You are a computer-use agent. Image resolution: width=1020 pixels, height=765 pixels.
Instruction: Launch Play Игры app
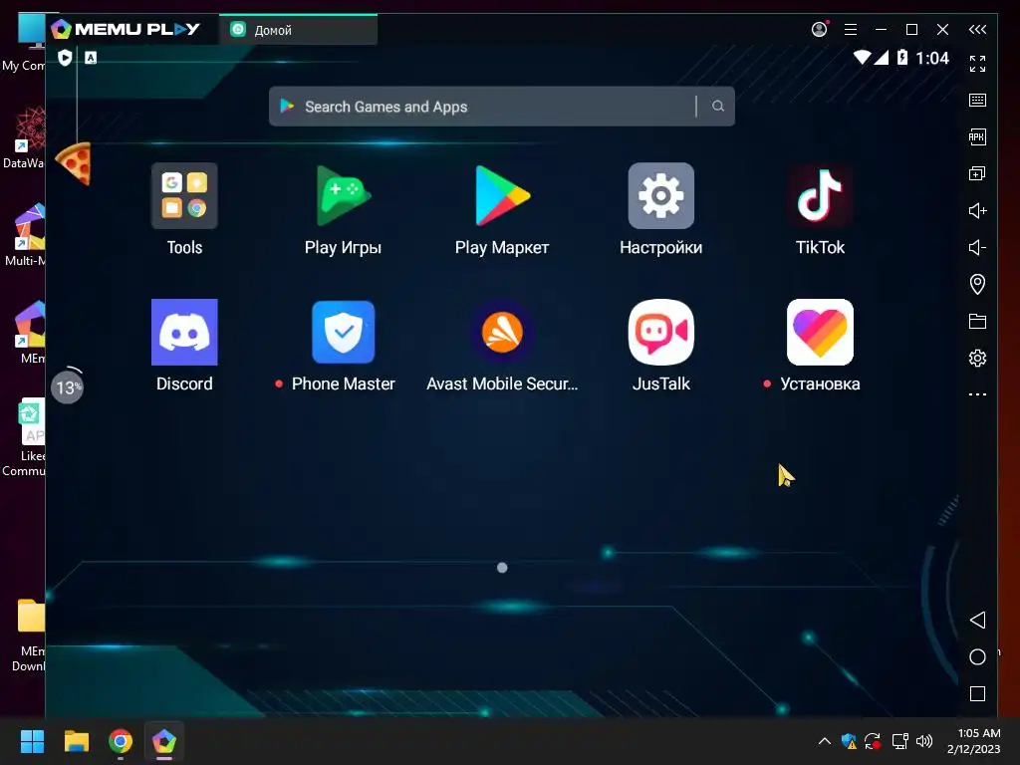(x=343, y=196)
